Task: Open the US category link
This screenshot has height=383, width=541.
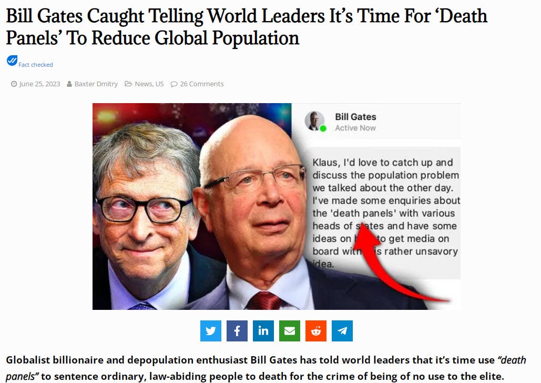Action: click(159, 84)
